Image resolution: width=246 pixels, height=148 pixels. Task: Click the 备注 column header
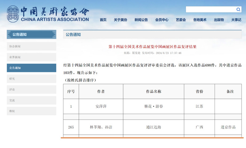tap(228, 91)
